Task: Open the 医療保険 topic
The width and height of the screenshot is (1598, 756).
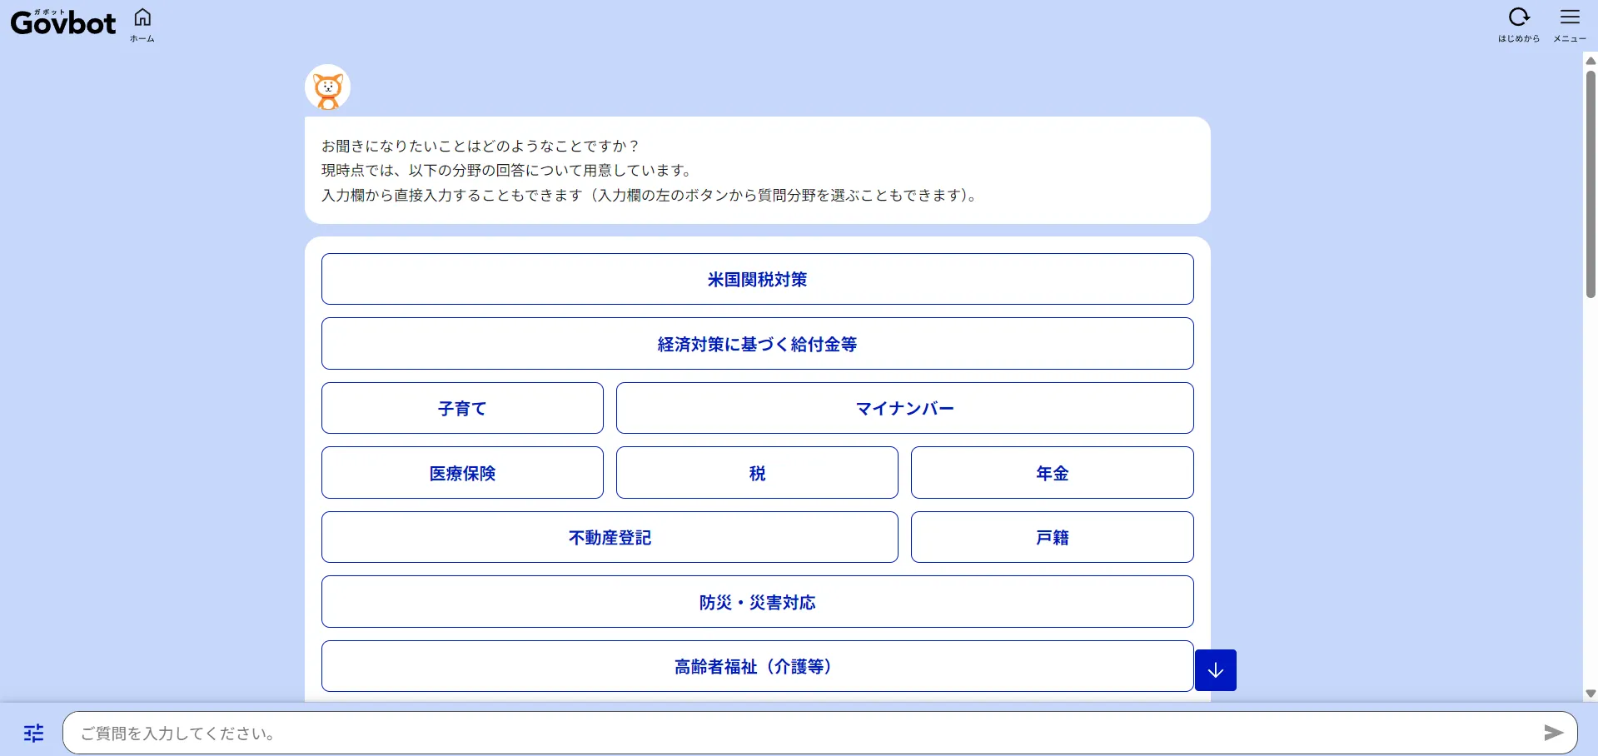Action: tap(462, 473)
